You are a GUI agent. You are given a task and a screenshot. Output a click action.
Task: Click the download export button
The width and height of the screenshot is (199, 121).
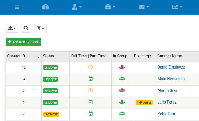[12, 28]
